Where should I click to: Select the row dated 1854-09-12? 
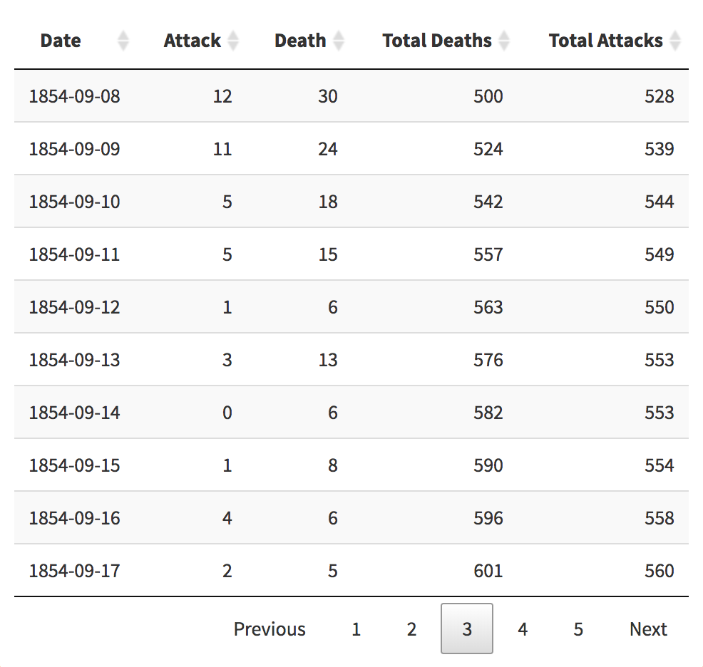351,307
